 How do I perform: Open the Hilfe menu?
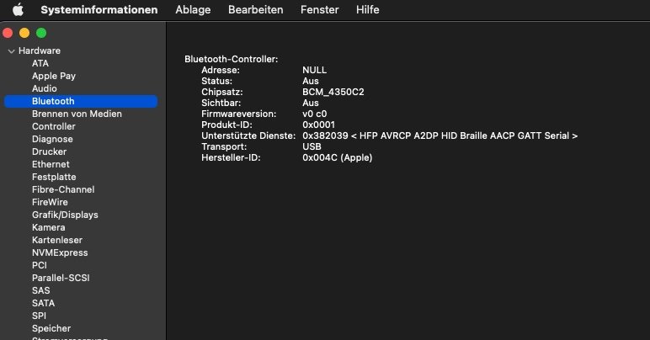368,10
